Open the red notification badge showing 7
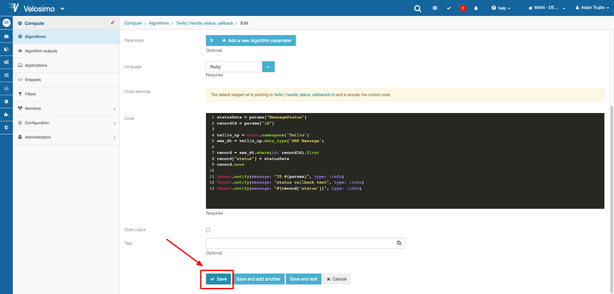This screenshot has height=294, width=614. point(463,8)
